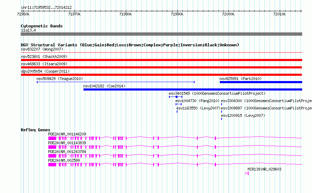
Task: Click the RefSeq Genes track title
Action: (35, 130)
